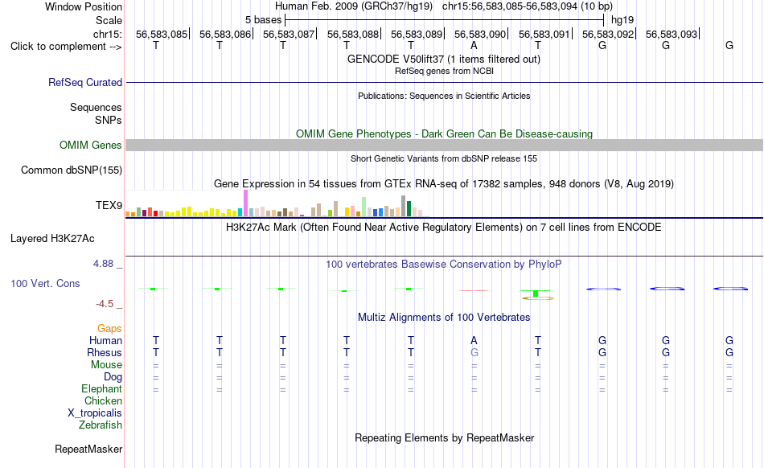The width and height of the screenshot is (764, 468).
Task: Click the GTEx Gene Expression track title
Action: [x=444, y=184]
